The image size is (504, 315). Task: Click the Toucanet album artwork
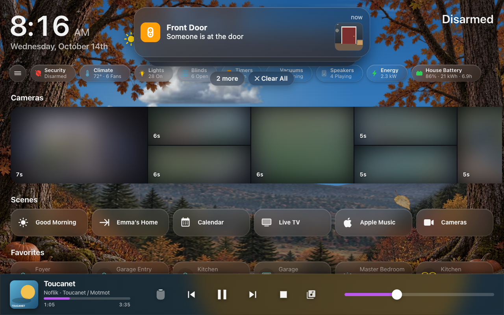24,295
